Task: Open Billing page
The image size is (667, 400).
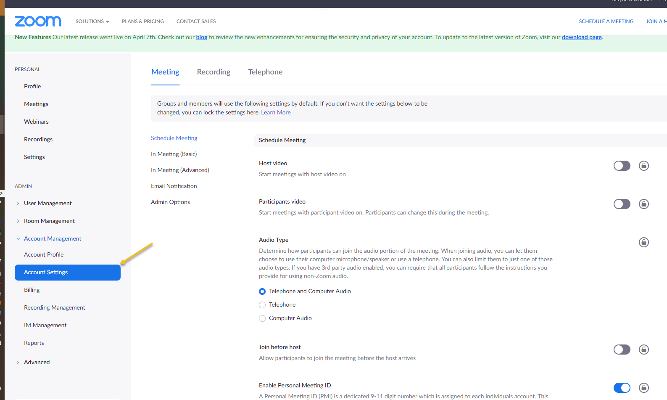Action: [x=32, y=290]
